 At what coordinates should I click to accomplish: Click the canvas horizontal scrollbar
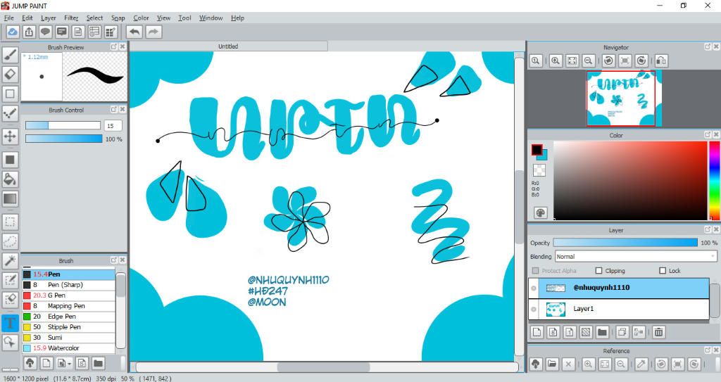(324, 367)
